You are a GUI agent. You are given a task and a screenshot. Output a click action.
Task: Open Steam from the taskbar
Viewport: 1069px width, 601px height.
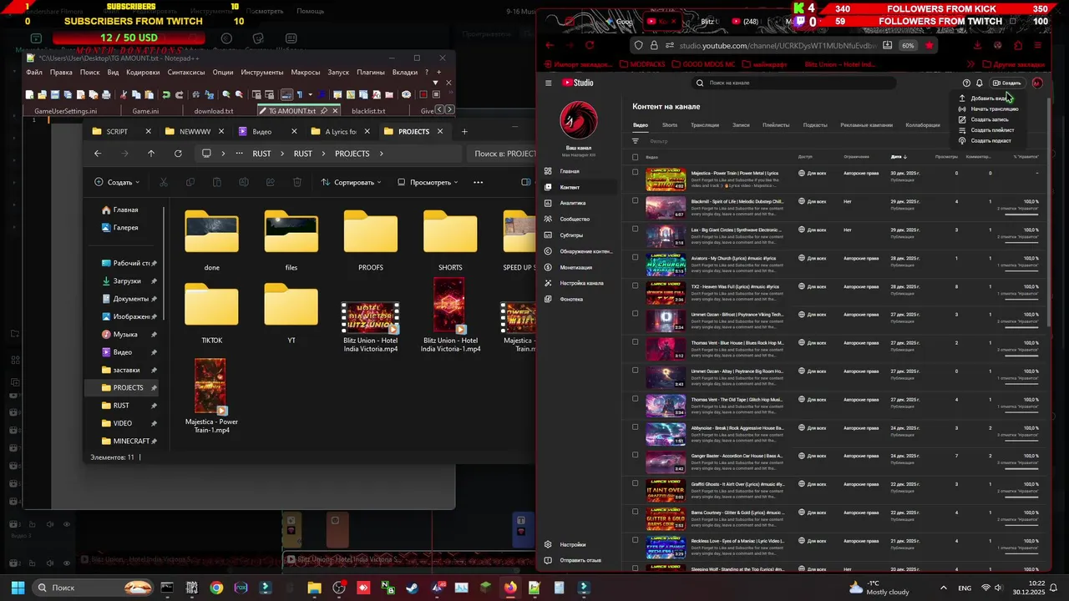pyautogui.click(x=412, y=588)
